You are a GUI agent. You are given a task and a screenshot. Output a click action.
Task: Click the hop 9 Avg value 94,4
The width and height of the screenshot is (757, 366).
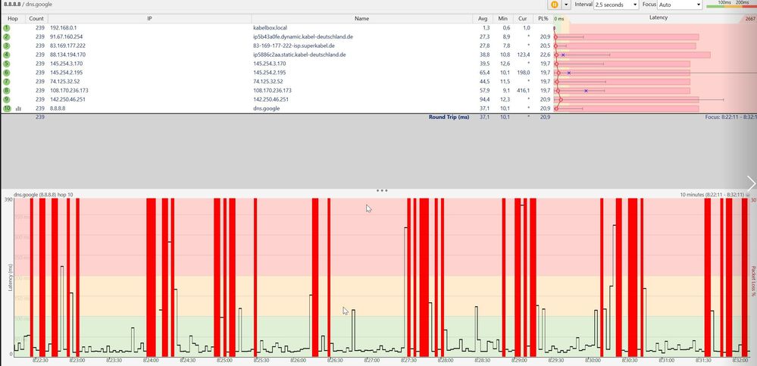pyautogui.click(x=484, y=99)
